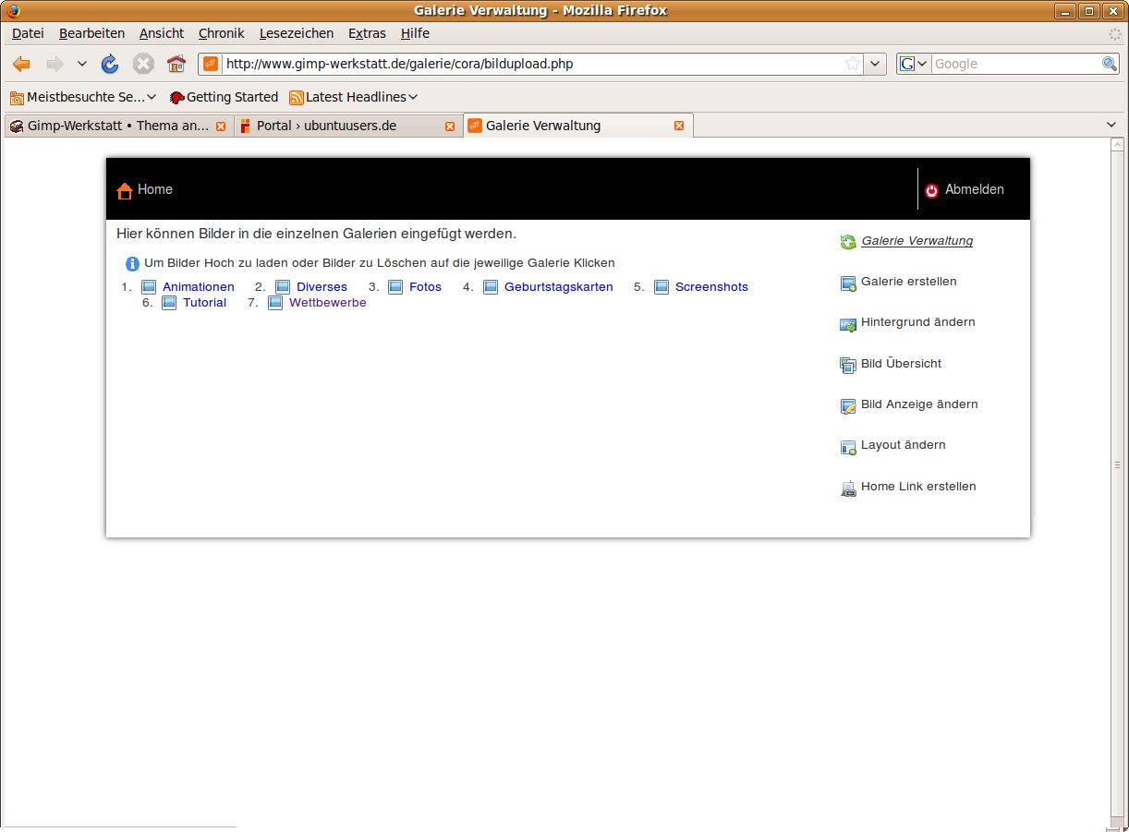Open the Bearbeiten menu
1129x832 pixels.
[91, 33]
